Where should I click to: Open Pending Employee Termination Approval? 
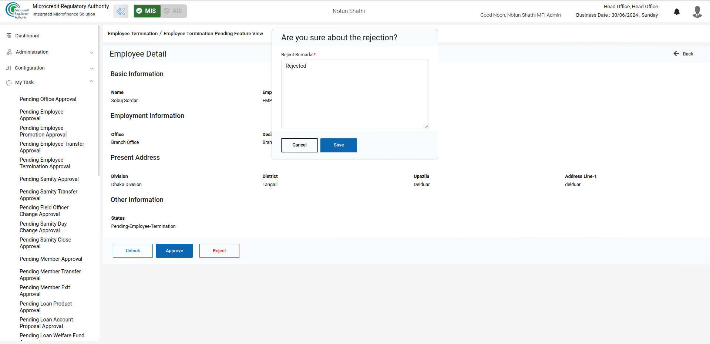pyautogui.click(x=45, y=163)
